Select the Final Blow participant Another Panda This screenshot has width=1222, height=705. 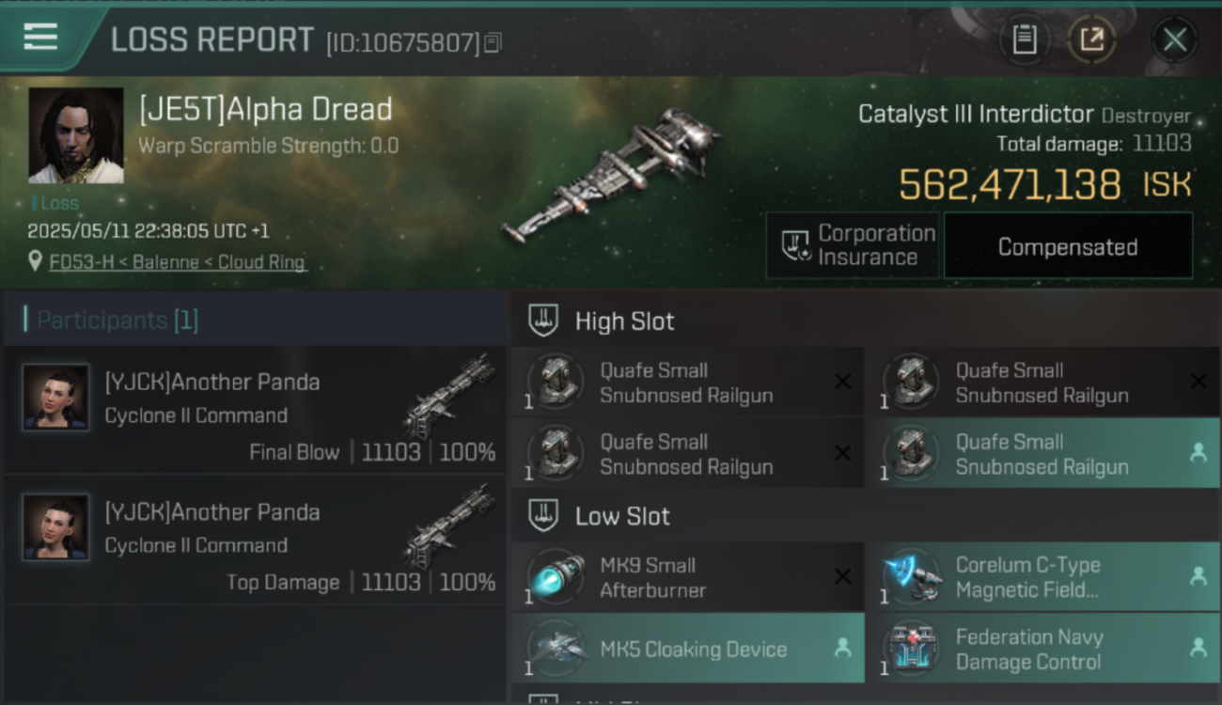pyautogui.click(x=255, y=410)
